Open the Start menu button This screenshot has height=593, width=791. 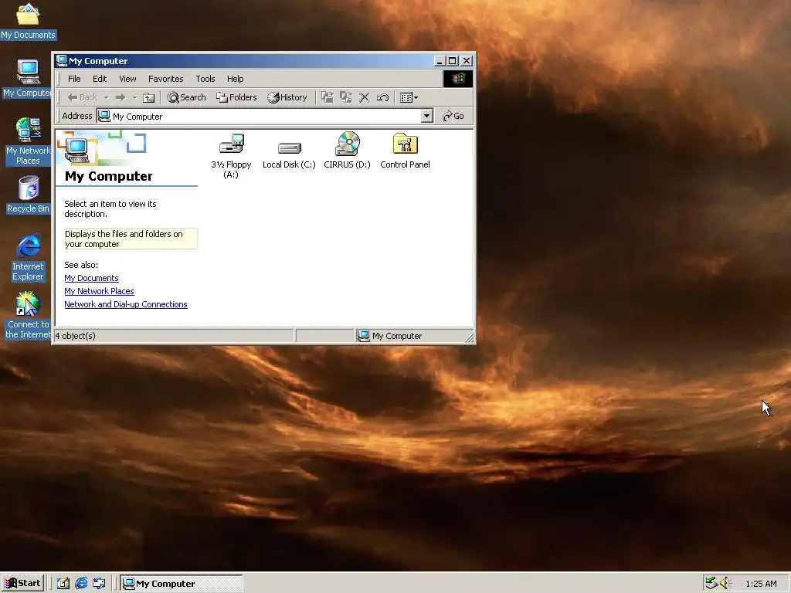[x=22, y=584]
